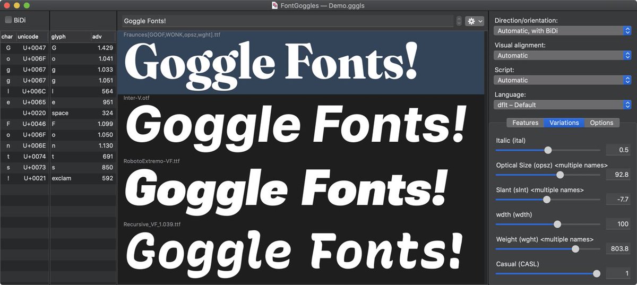Click the advance value 1.130
Image resolution: width=637 pixels, height=285 pixels.
pos(105,145)
